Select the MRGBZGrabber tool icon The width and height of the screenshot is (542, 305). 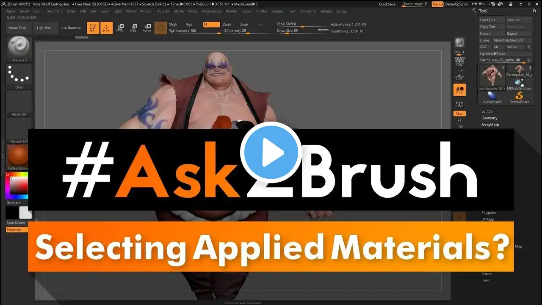(x=519, y=83)
